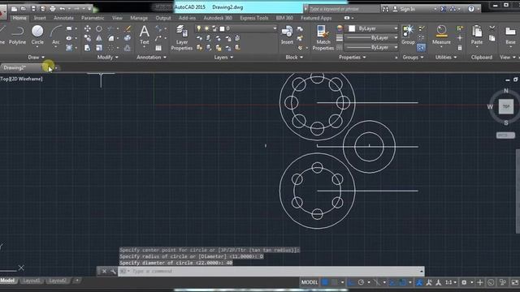Select the Move tool in Modify
520x292 pixels.
88,29
